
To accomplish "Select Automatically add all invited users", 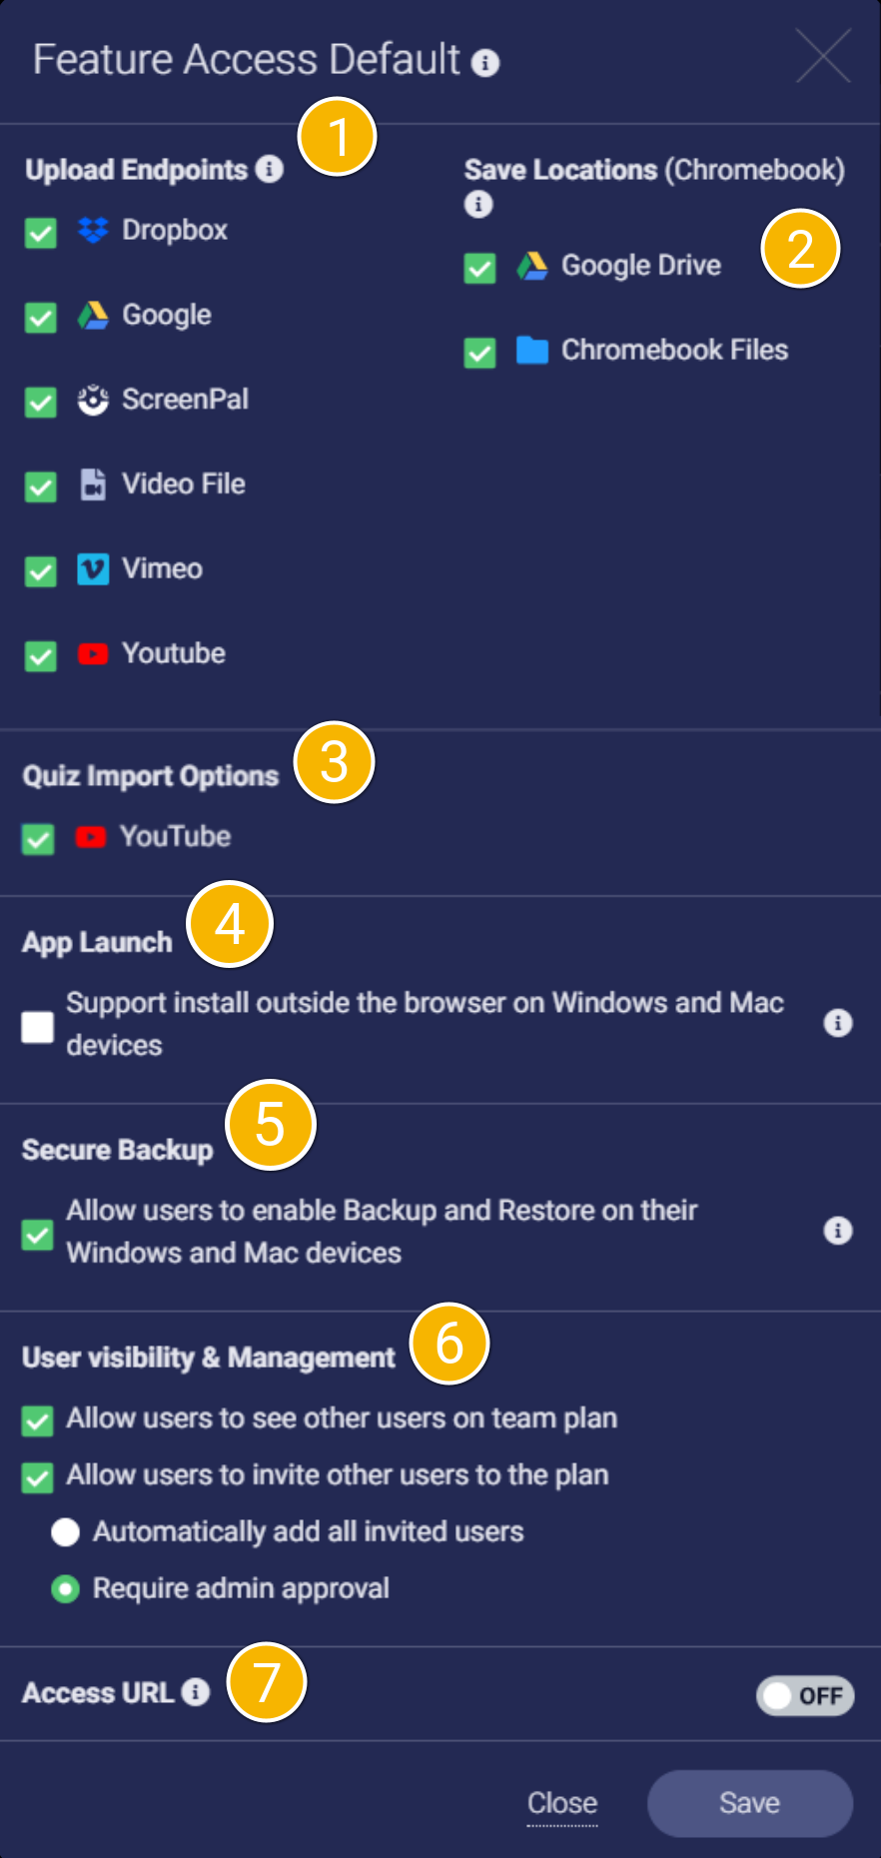I will (66, 1532).
